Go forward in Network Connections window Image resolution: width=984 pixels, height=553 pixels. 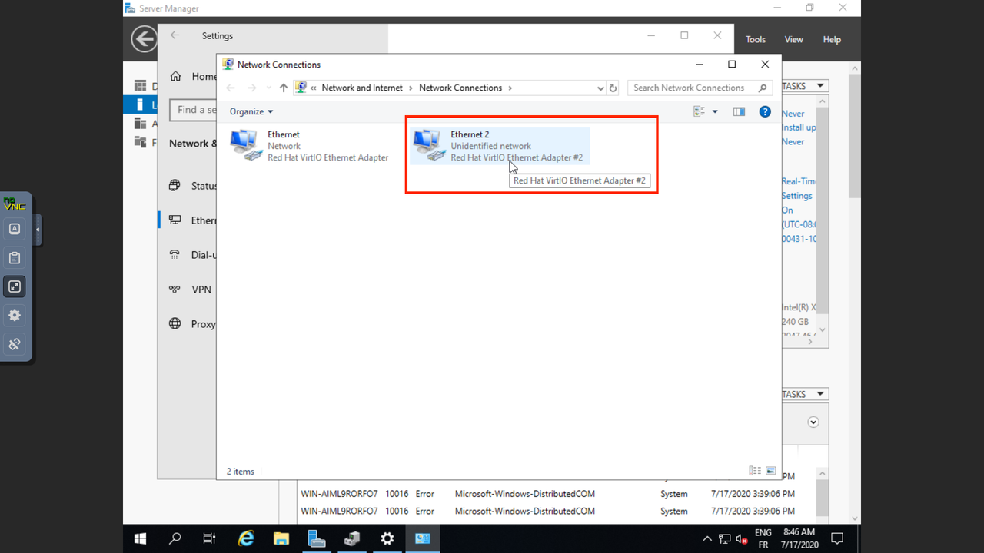251,88
